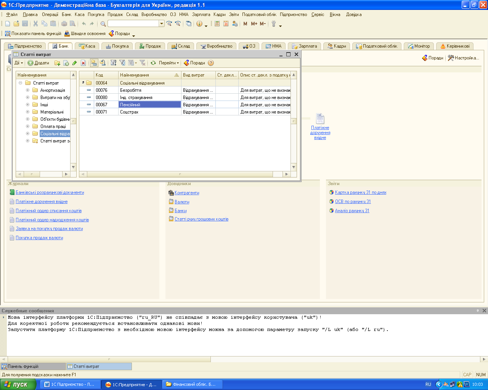Switch to the Каса tab

coord(87,46)
